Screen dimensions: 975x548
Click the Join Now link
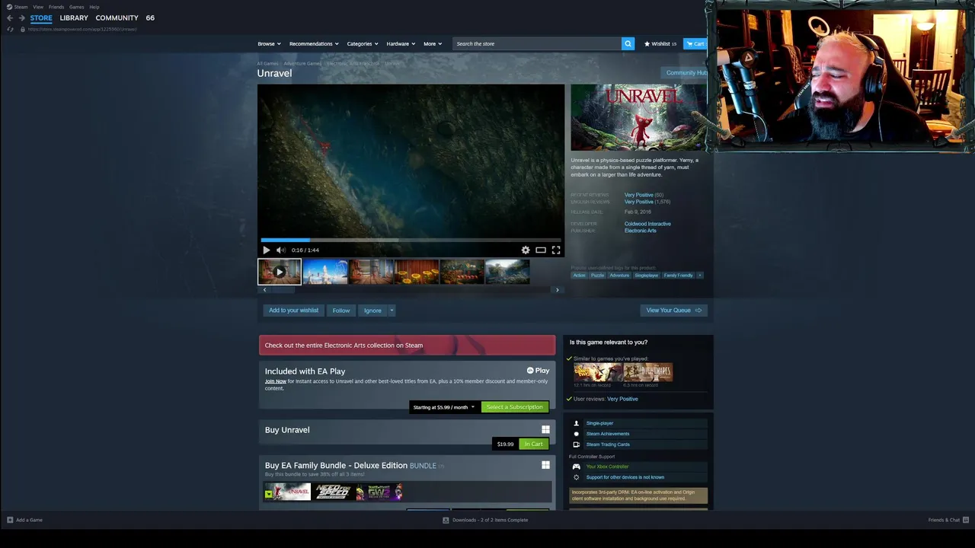tap(276, 381)
